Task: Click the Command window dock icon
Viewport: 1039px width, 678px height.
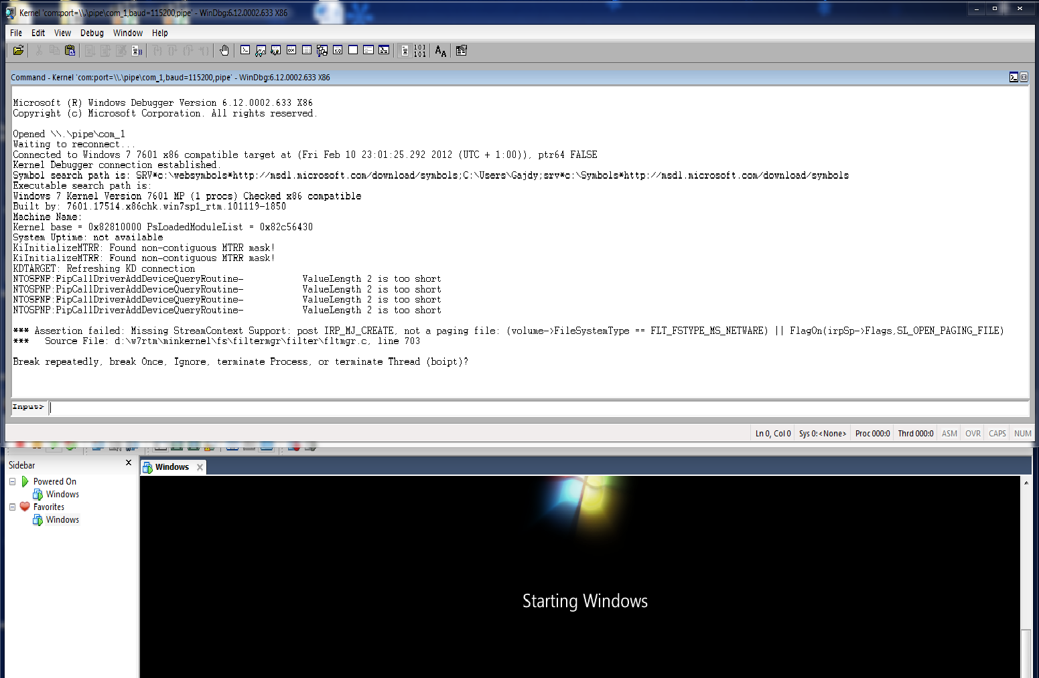Action: [x=1014, y=78]
